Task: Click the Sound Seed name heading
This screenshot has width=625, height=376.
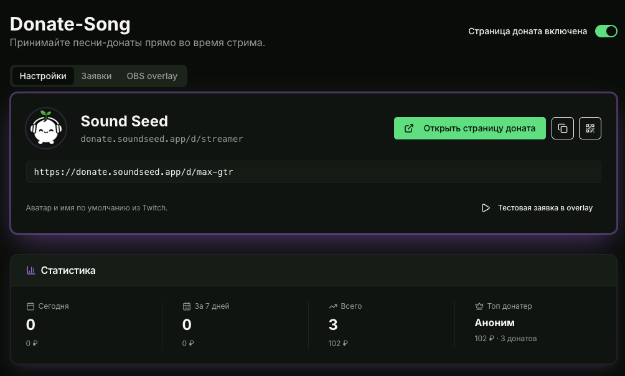Action: (x=125, y=121)
